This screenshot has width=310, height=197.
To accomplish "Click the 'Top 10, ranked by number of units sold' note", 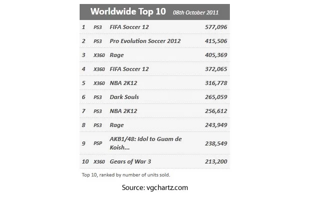I will (126, 175).
